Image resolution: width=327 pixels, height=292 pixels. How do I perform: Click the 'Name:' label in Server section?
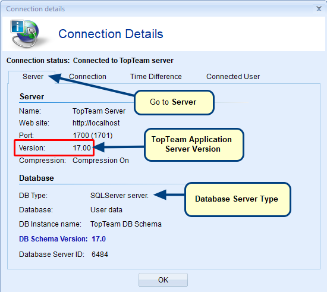point(30,111)
